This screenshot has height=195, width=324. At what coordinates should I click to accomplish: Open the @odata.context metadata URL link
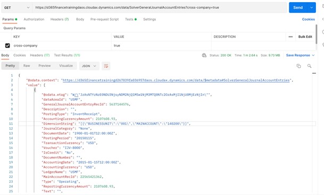[x=176, y=80]
